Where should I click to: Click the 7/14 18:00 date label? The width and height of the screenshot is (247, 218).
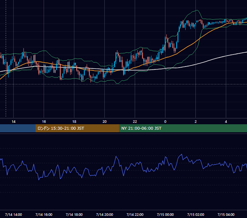coord(74,214)
